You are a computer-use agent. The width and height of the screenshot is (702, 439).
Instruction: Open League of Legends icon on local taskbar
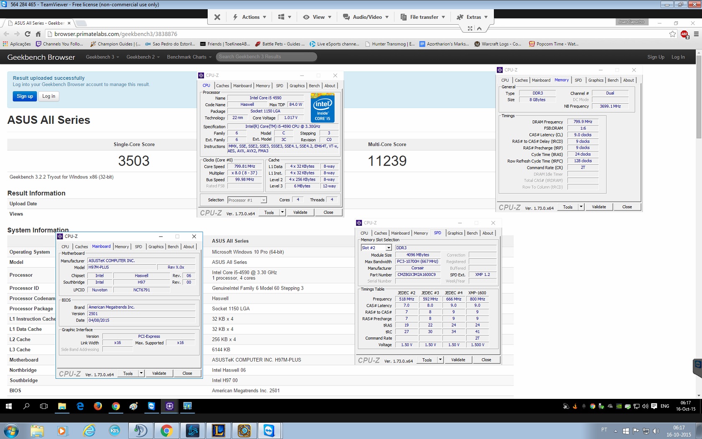point(219,431)
